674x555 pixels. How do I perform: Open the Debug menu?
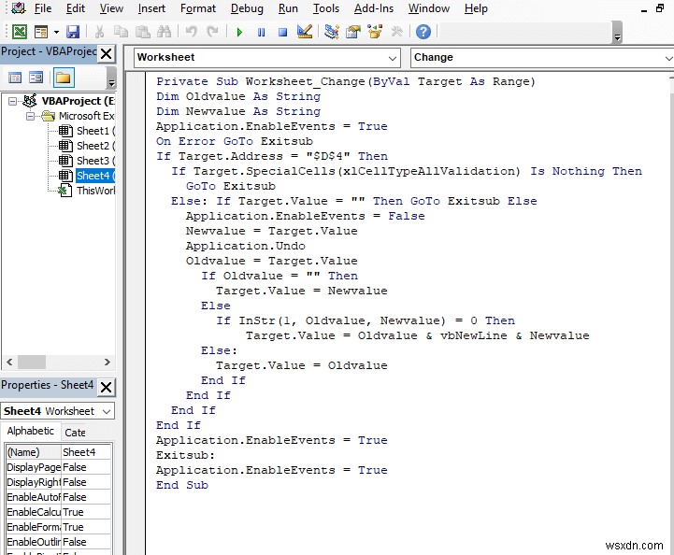[247, 8]
